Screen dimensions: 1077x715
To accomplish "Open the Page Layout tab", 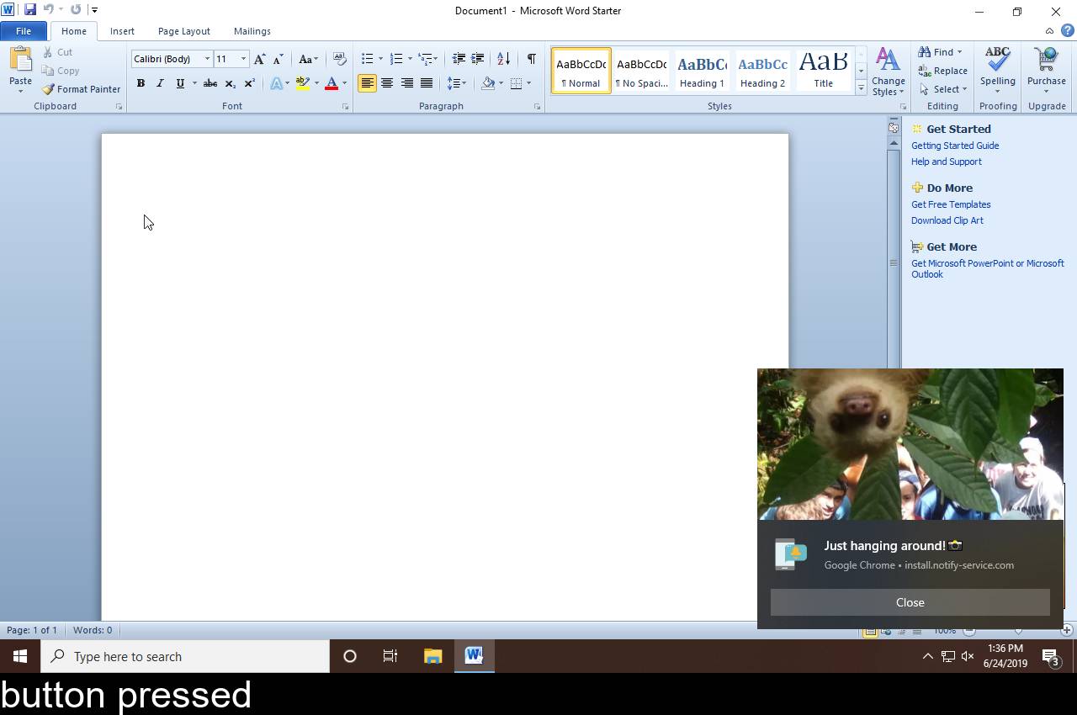I will point(183,31).
